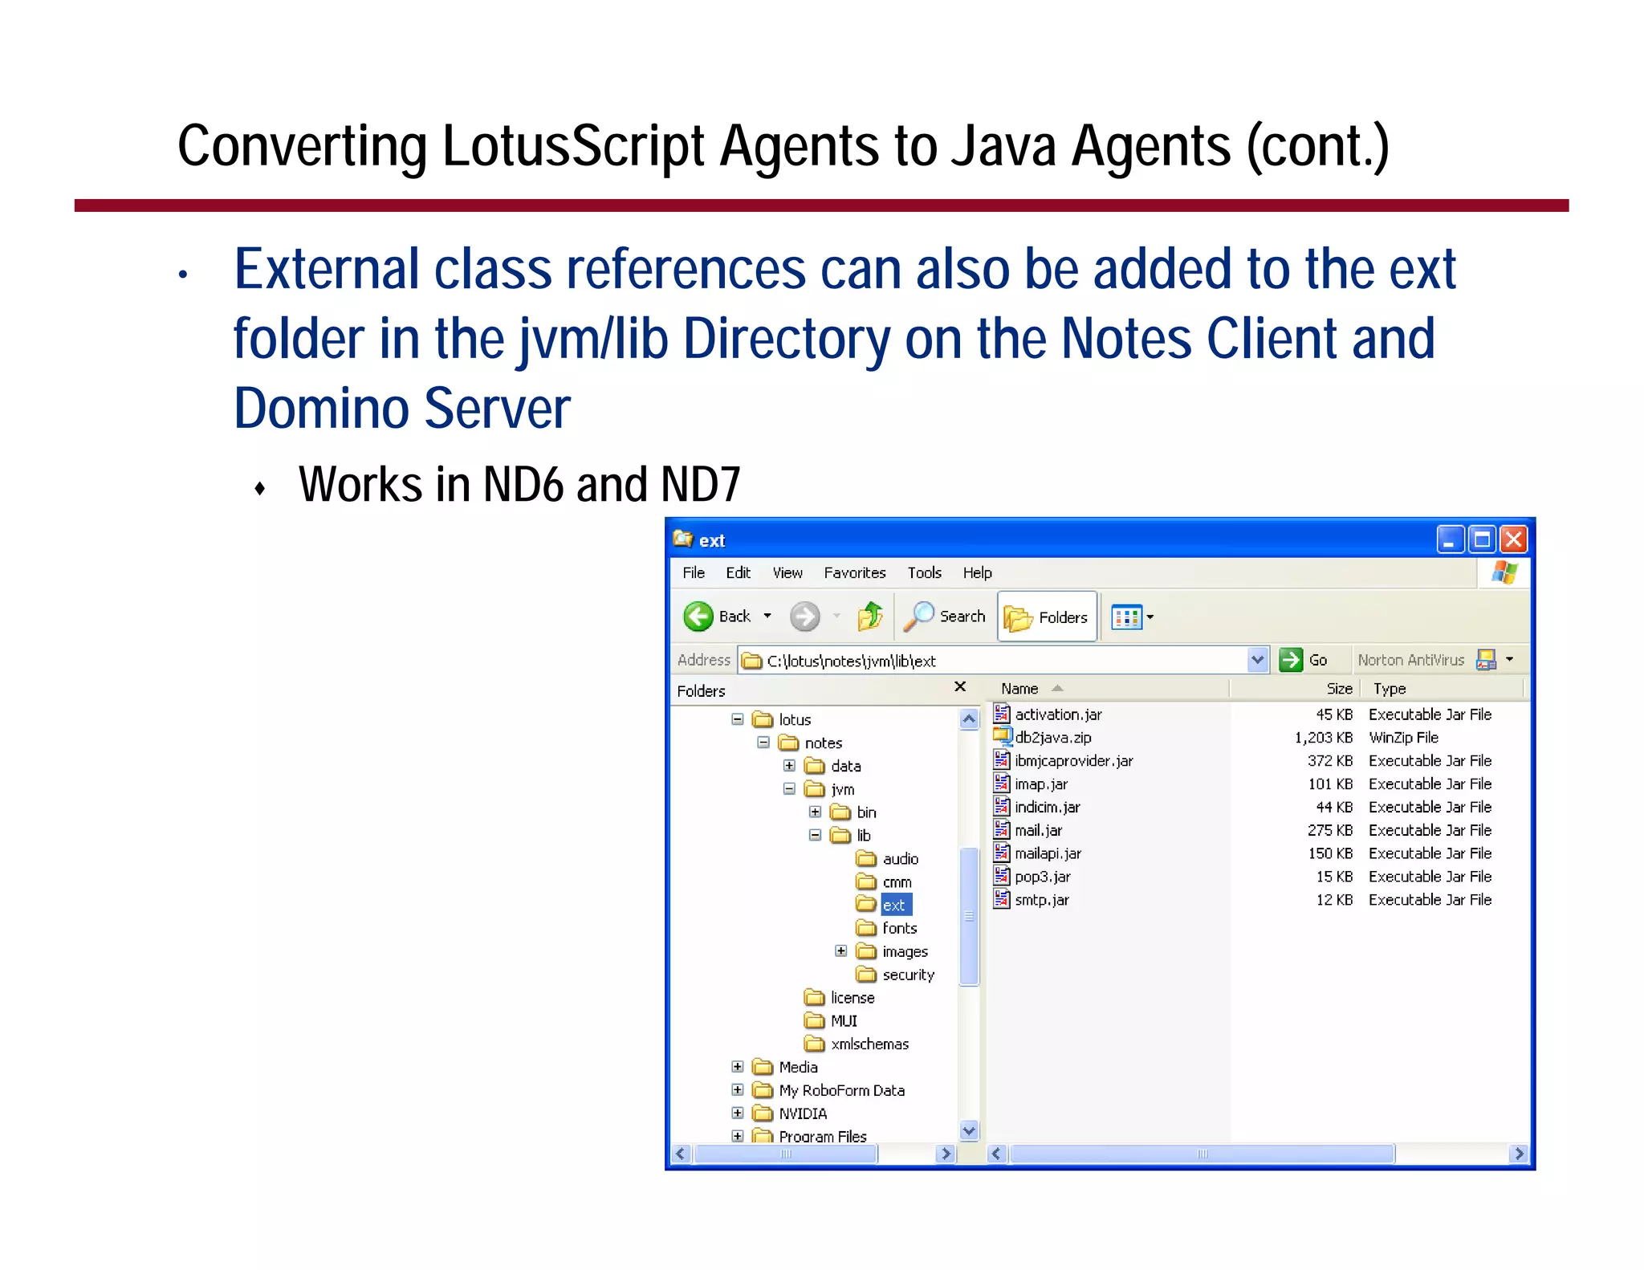Select the license folder in tree
The width and height of the screenshot is (1644, 1270).
[x=839, y=997]
